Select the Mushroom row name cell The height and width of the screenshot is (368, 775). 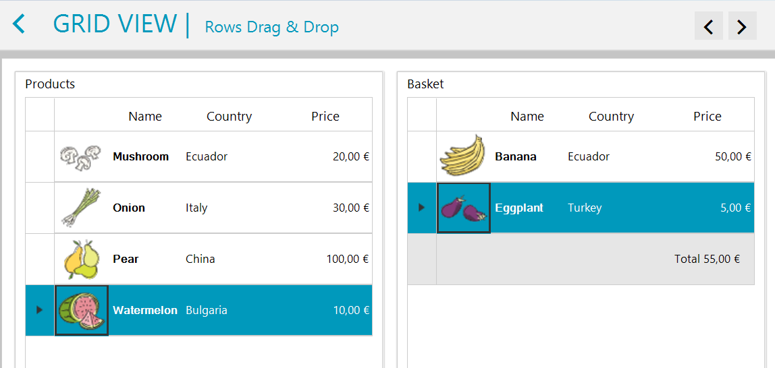click(x=140, y=156)
